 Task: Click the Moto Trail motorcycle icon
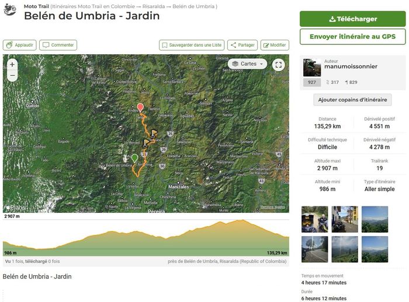pyautogui.click(x=10, y=9)
